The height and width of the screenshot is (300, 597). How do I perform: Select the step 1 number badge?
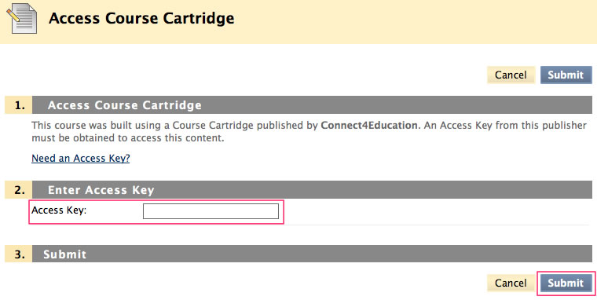pos(18,105)
